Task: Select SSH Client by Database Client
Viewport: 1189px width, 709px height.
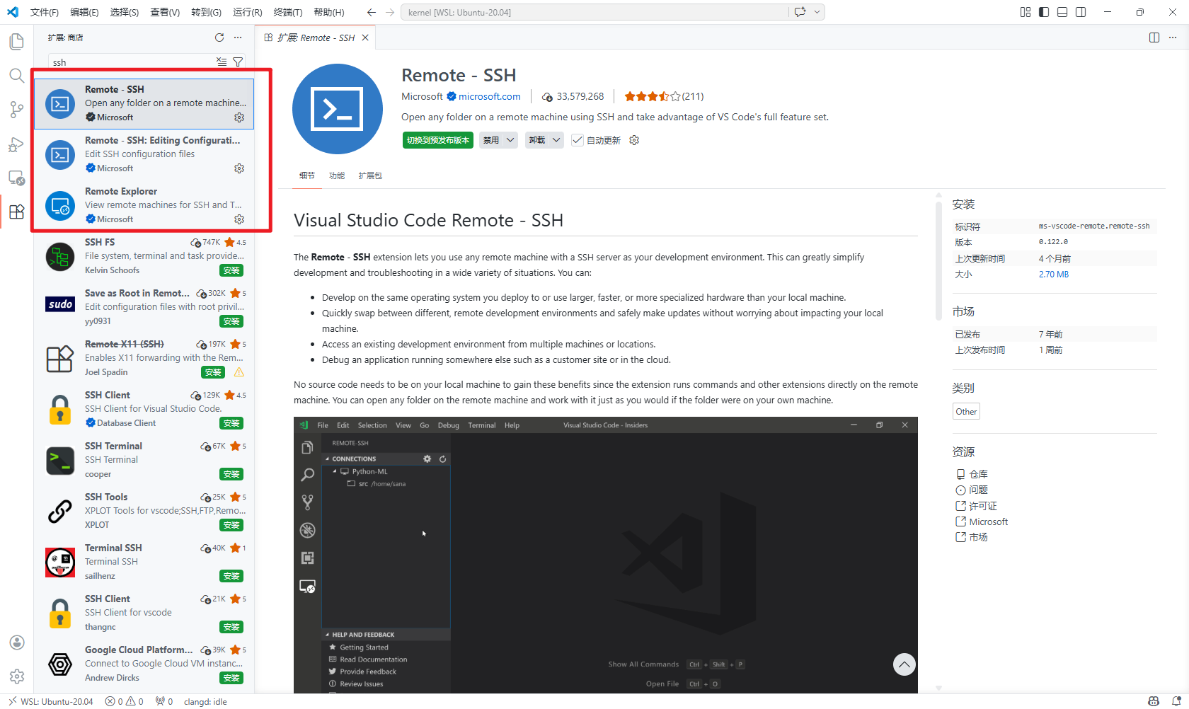Action: pos(144,409)
